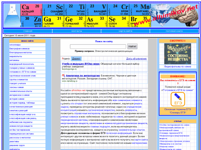201x150 pixels.
Task: Open занимательных опытов inline link
Action: 132,130
